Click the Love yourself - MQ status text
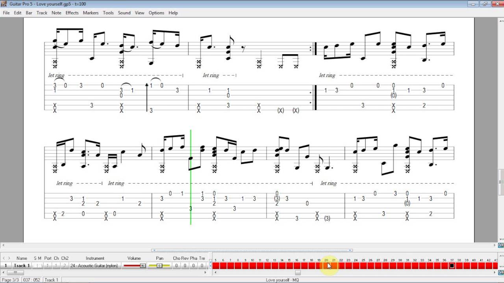This screenshot has width=504, height=283. [282, 280]
